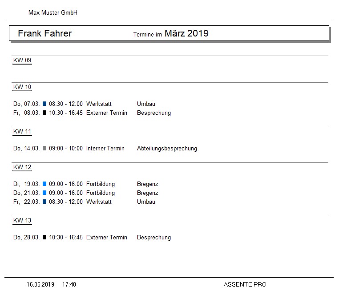Click the light blue square for Do, 21.03.
The image size is (347, 295).
(44, 193)
